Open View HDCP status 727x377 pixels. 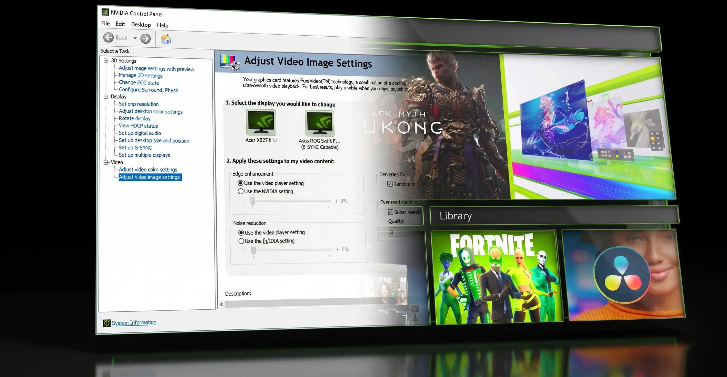pyautogui.click(x=138, y=126)
